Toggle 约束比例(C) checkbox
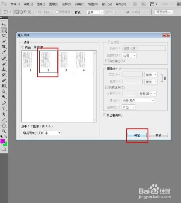 point(107,87)
